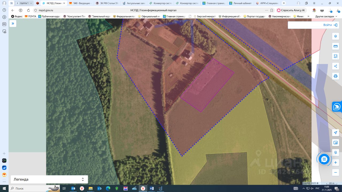Screen dimensions: 342x192
Task: Select the ruler measurement tool
Action: click(x=336, y=46)
